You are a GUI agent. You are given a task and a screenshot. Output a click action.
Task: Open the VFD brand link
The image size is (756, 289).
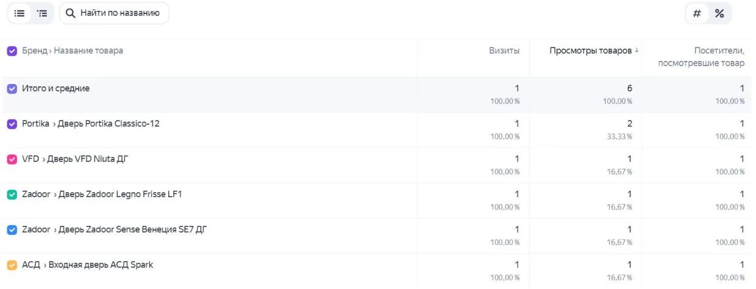[x=30, y=159]
